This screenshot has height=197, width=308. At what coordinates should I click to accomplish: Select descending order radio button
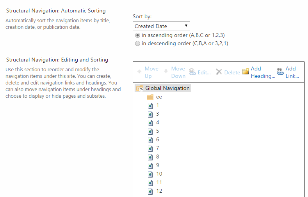click(x=137, y=43)
